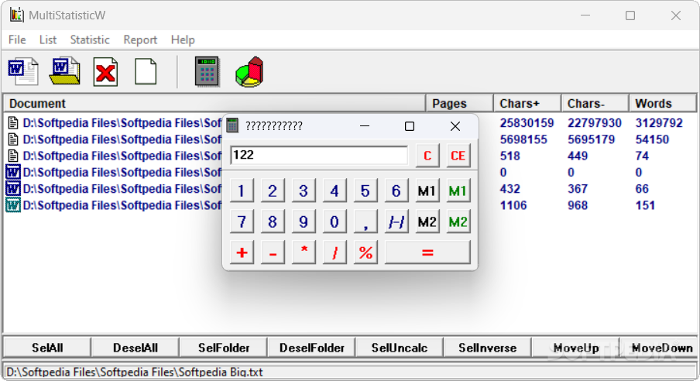The image size is (700, 381).
Task: Click the Words column header
Action: [x=663, y=103]
